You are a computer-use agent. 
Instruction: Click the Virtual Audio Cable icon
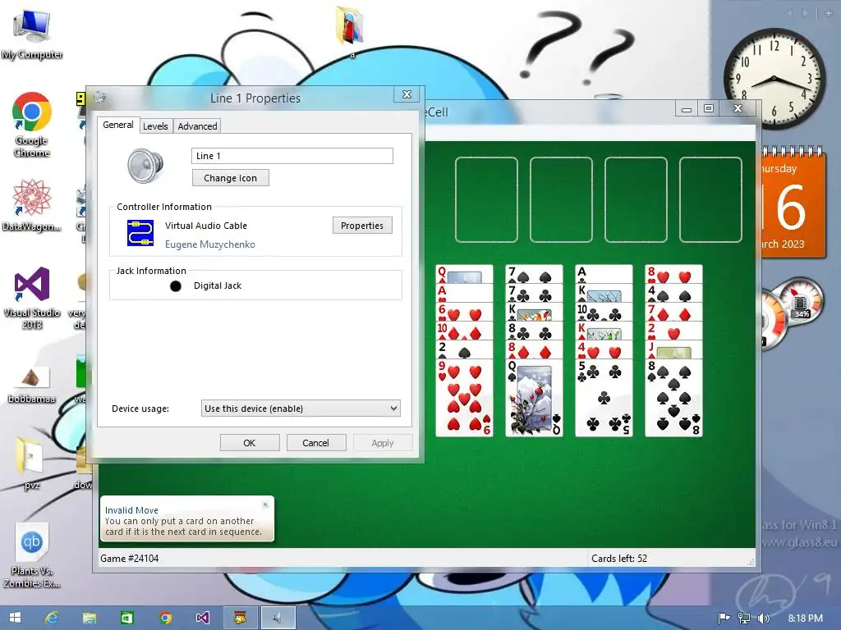click(140, 233)
